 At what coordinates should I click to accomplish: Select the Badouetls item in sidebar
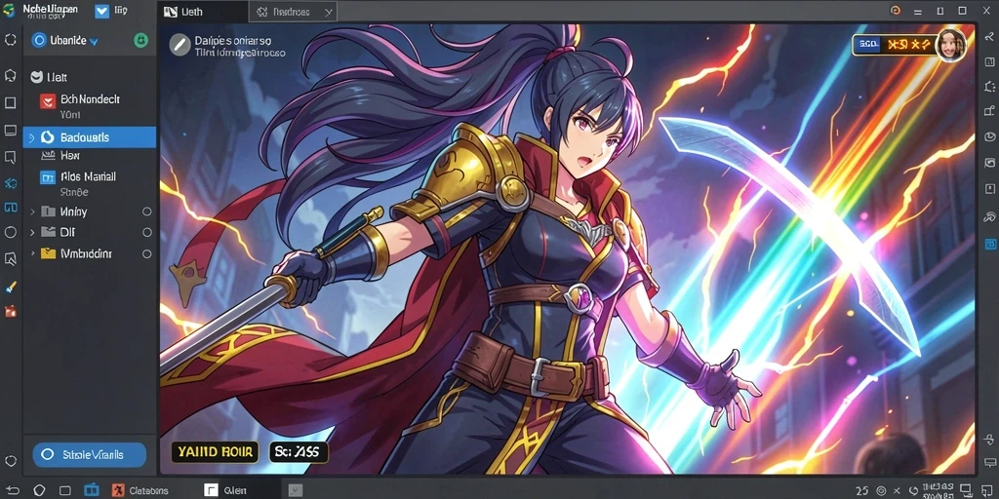point(89,137)
